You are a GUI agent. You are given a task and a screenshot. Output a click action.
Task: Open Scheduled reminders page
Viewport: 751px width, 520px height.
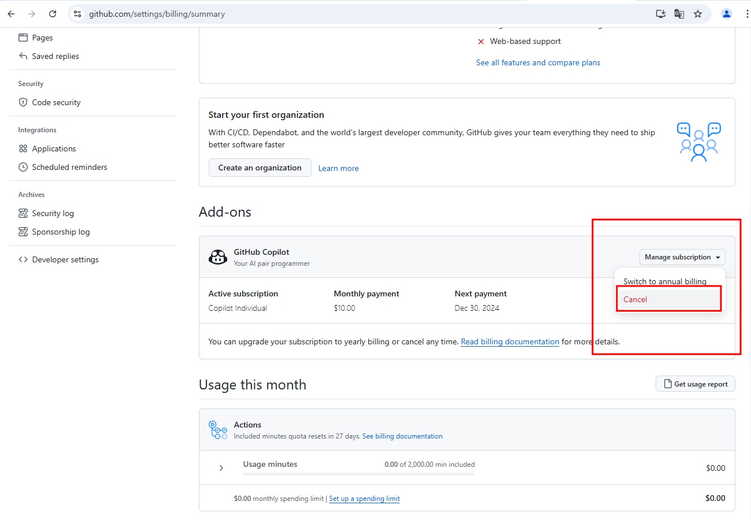69,167
